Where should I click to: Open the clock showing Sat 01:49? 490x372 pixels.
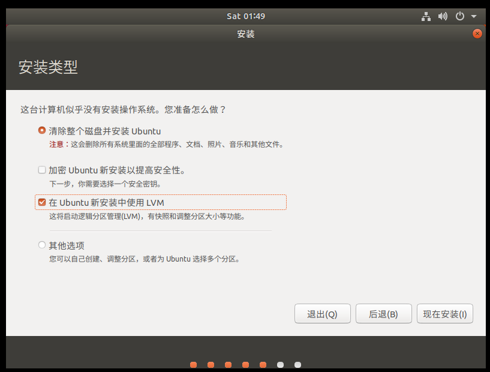click(246, 16)
